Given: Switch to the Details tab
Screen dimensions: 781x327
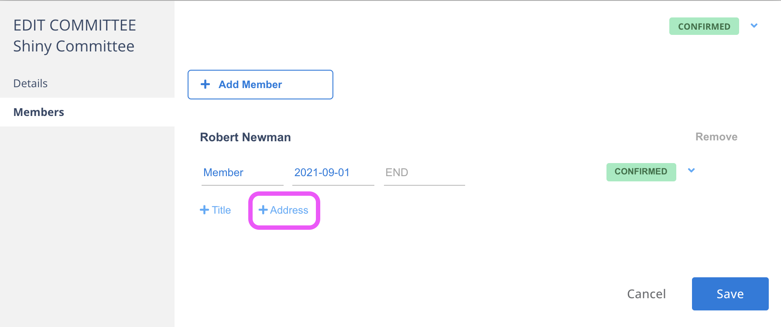Looking at the screenshot, I should [31, 83].
